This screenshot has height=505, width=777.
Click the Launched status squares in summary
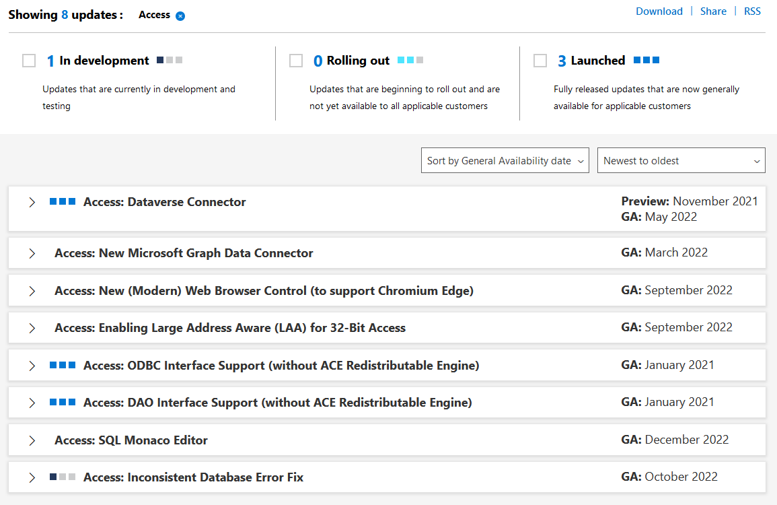point(646,60)
